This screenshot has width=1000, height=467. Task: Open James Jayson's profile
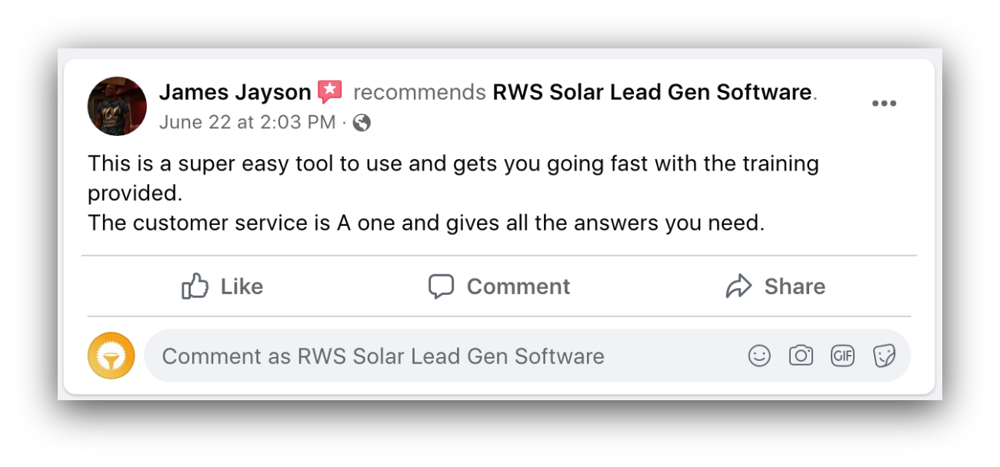tap(233, 91)
